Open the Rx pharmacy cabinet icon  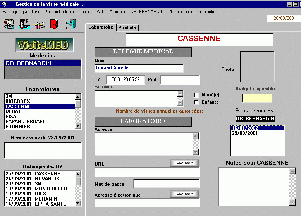coord(24,24)
